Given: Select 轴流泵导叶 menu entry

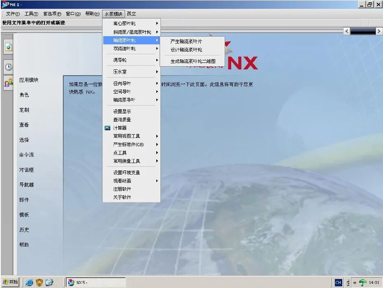Looking at the screenshot, I should point(131,100).
